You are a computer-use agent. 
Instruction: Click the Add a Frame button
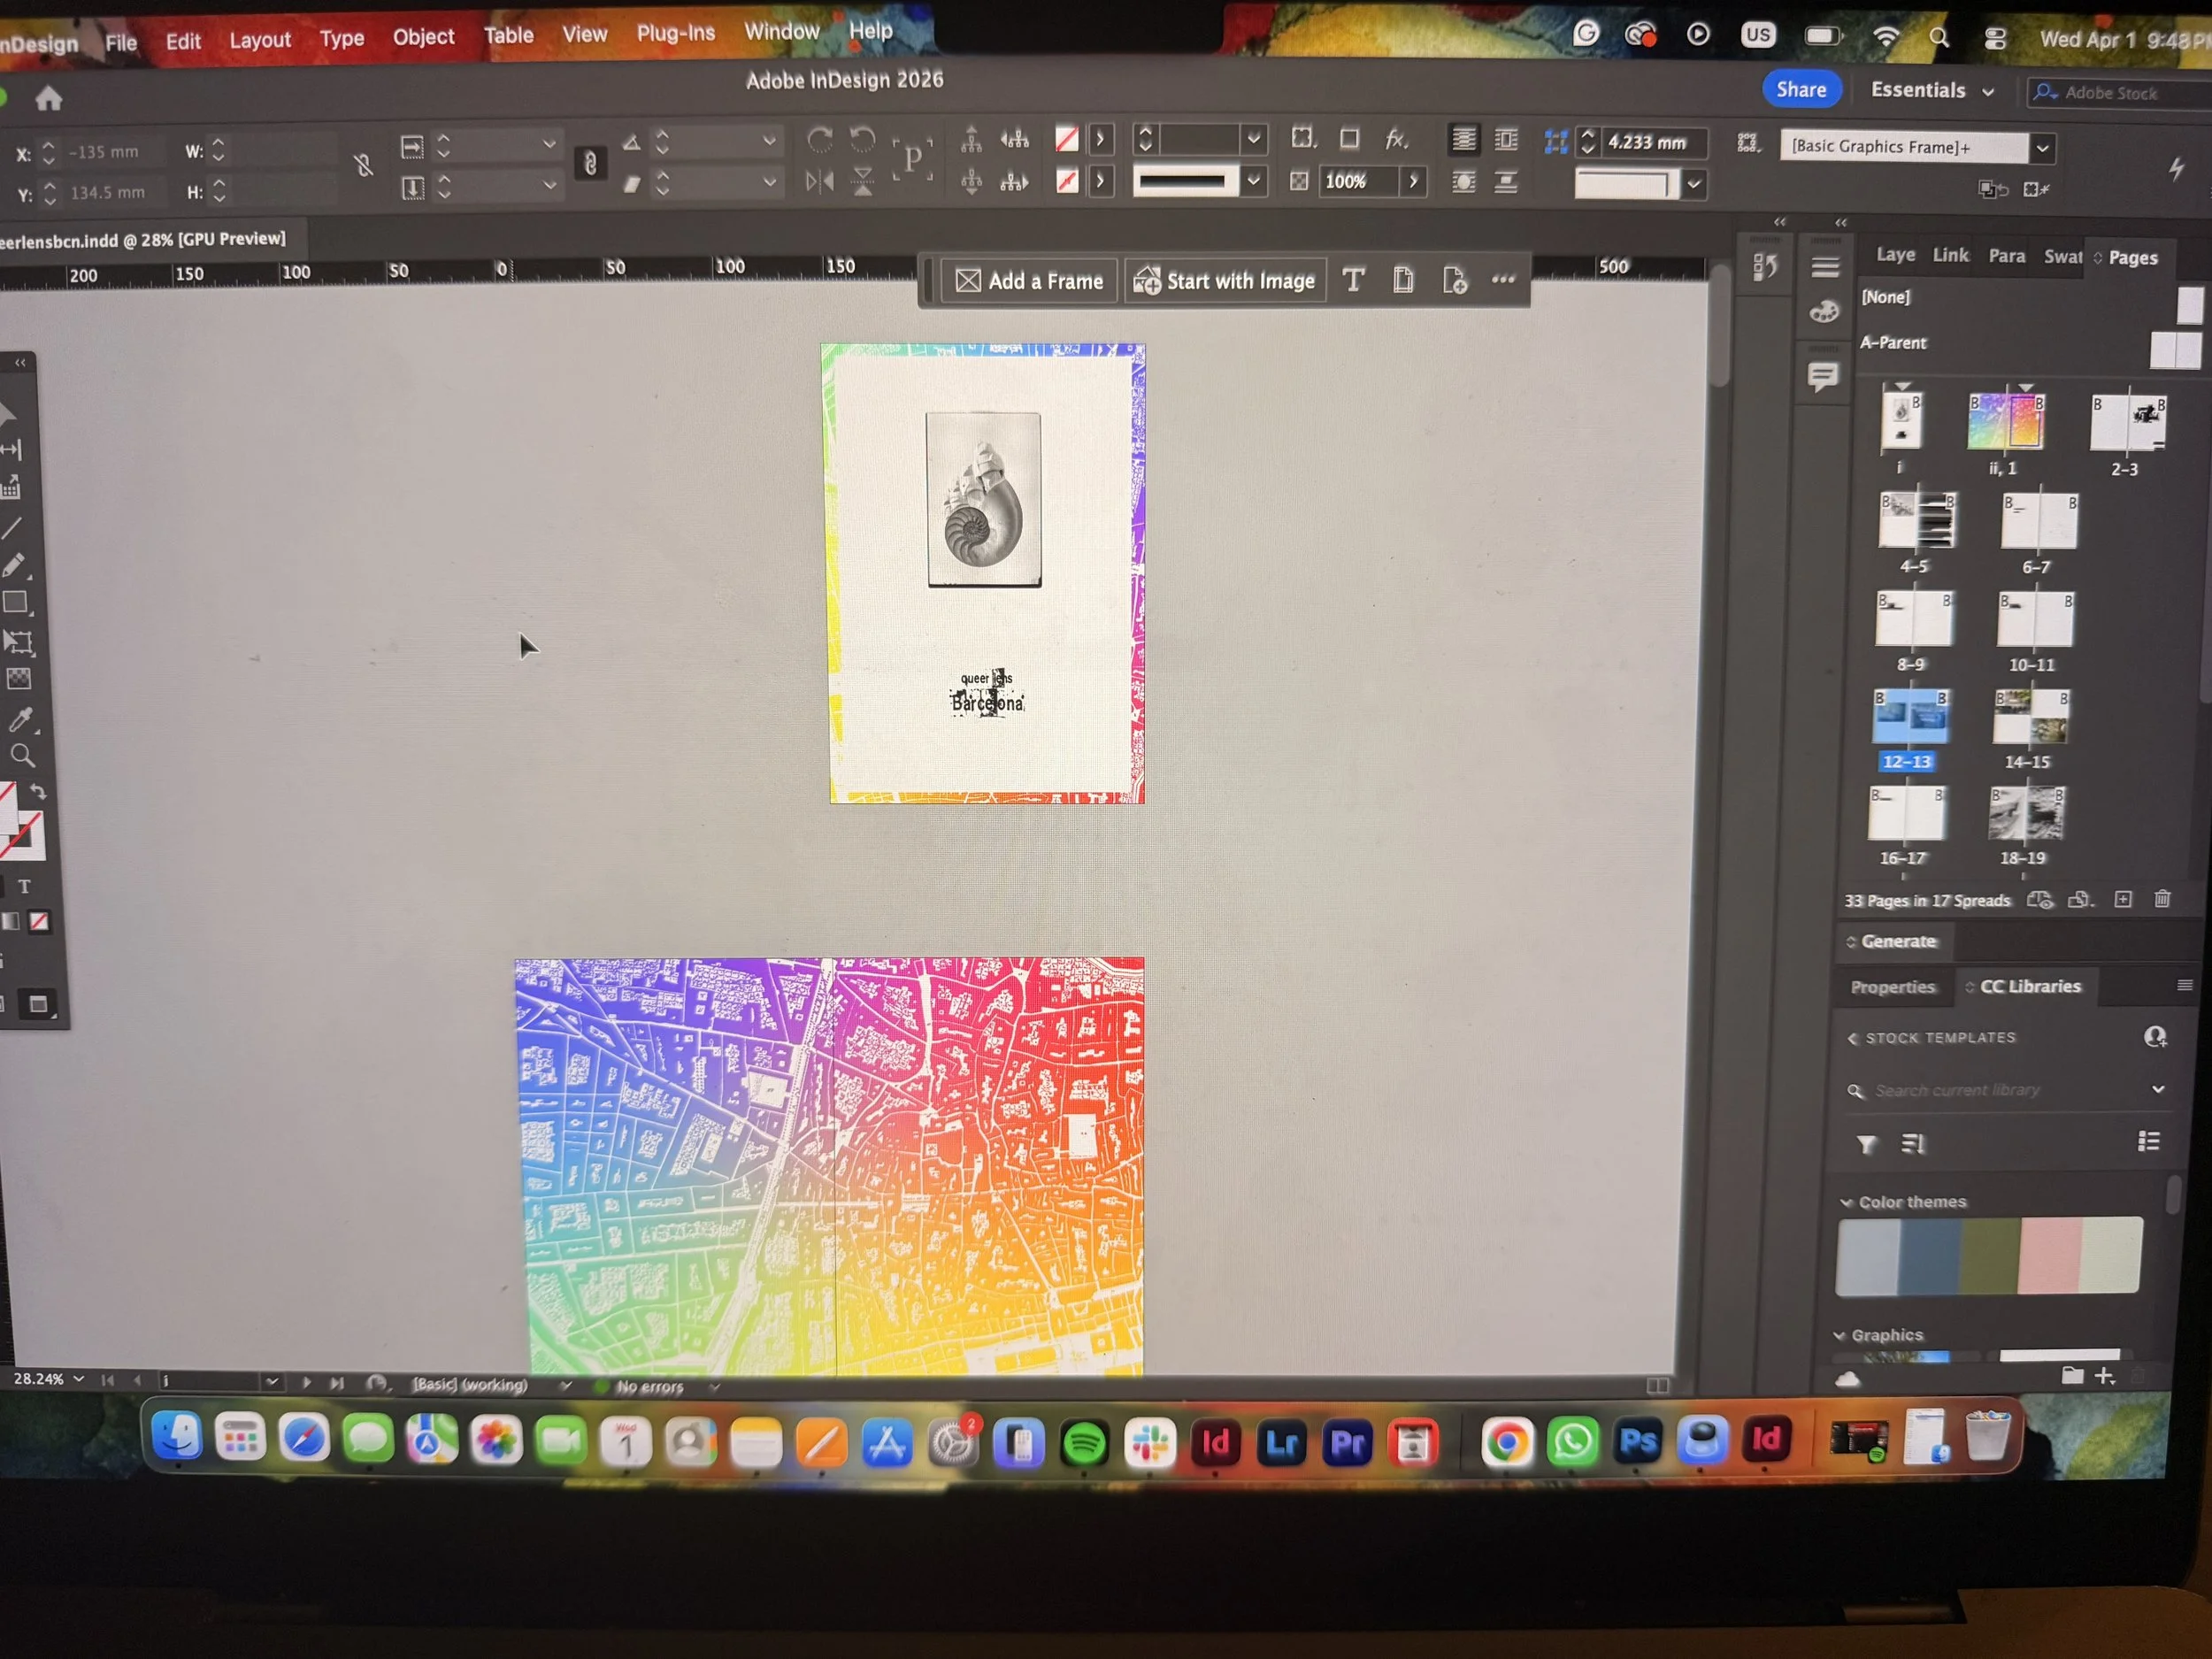(x=1029, y=281)
